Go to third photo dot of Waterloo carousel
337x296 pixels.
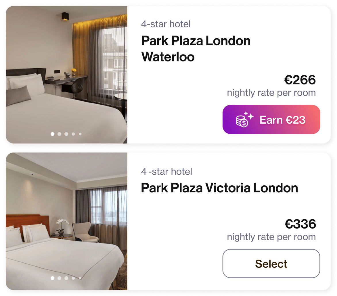(x=66, y=134)
